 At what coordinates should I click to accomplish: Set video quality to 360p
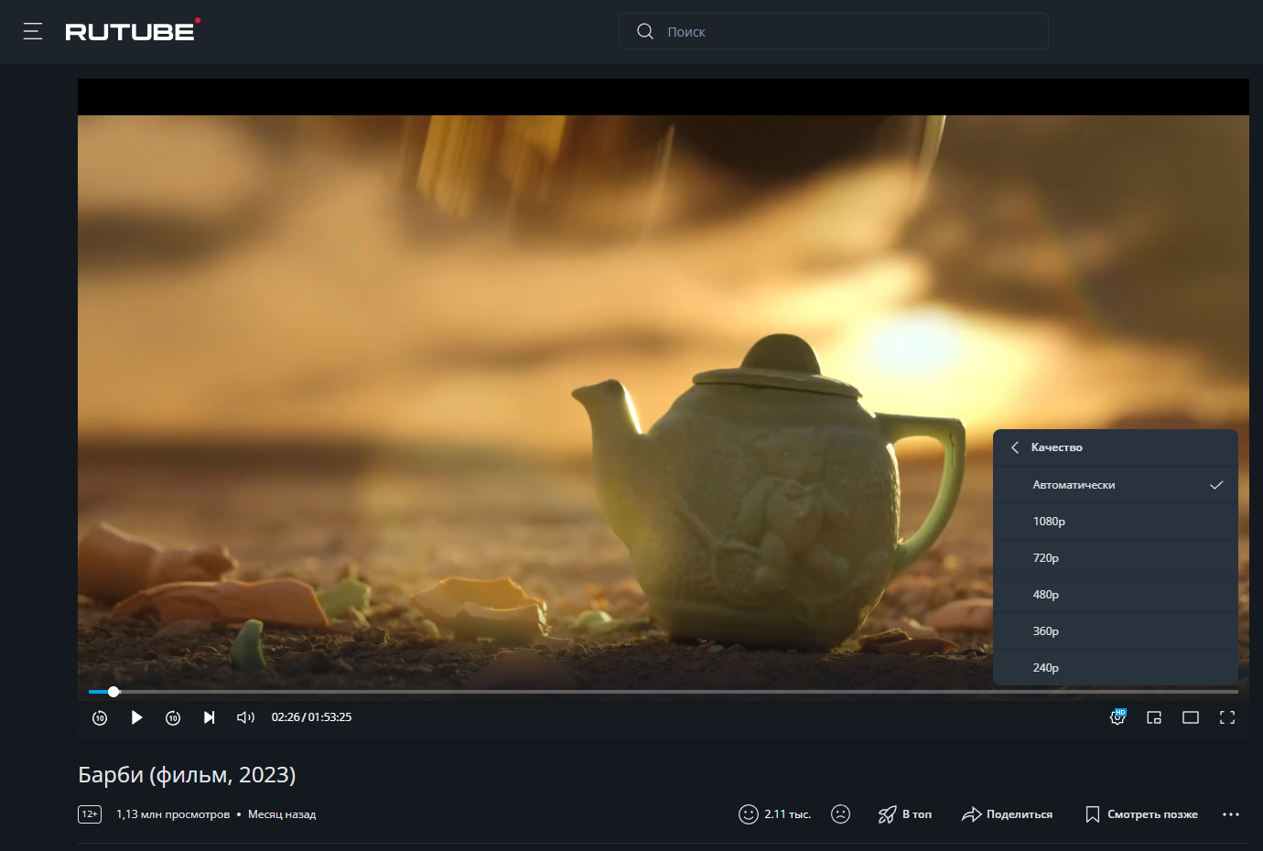[x=1116, y=631]
